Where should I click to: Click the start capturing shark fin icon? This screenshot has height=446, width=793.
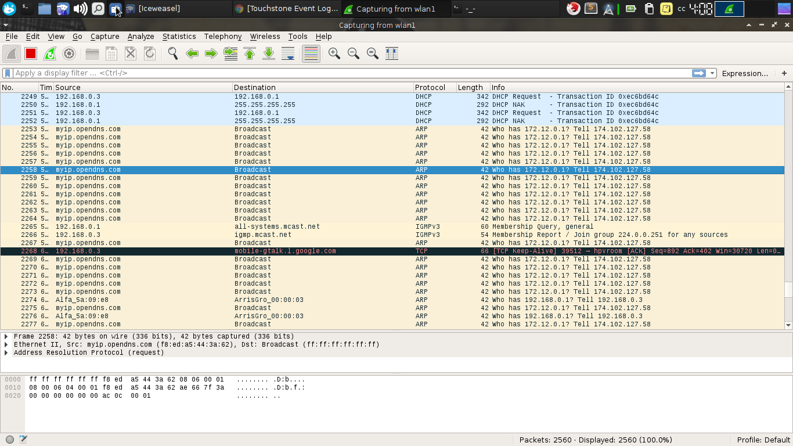(12, 53)
